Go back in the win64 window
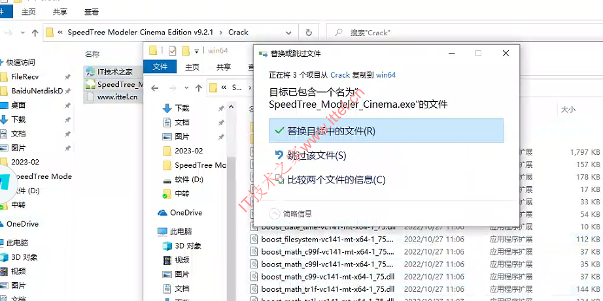This screenshot has width=603, height=301. point(154,88)
